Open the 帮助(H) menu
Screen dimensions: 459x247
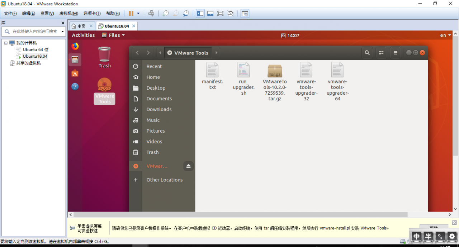tap(113, 14)
